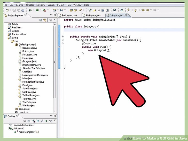
Task: Click the Save disk icon
Action: pyautogui.click(x=14, y=10)
